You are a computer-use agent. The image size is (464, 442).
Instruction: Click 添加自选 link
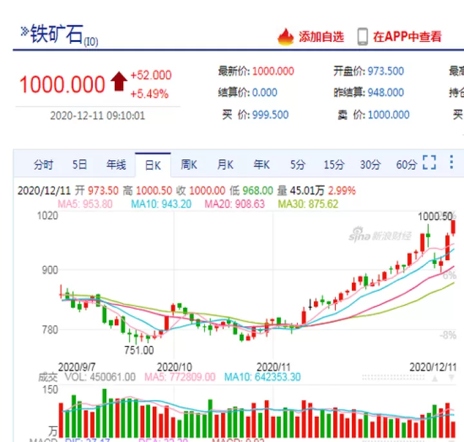coord(321,37)
